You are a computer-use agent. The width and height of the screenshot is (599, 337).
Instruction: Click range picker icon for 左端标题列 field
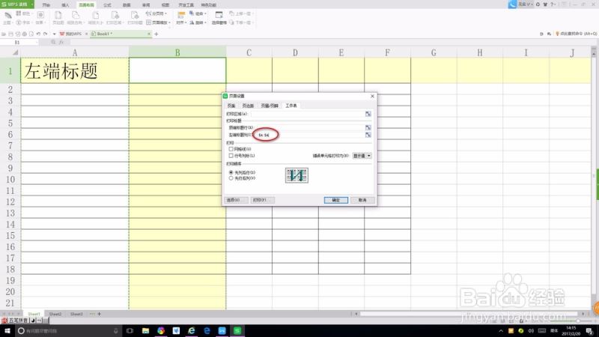[x=368, y=135]
